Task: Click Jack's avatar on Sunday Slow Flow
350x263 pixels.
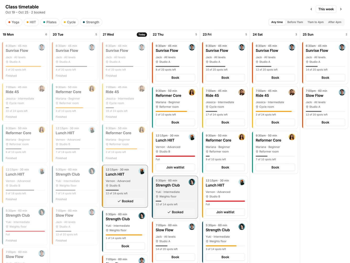Action: (342, 92)
